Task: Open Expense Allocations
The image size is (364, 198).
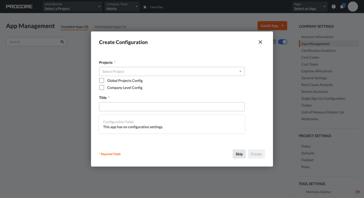Action: [x=317, y=71]
